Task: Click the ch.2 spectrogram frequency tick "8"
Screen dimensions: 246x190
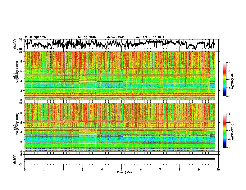Action: coord(22,113)
